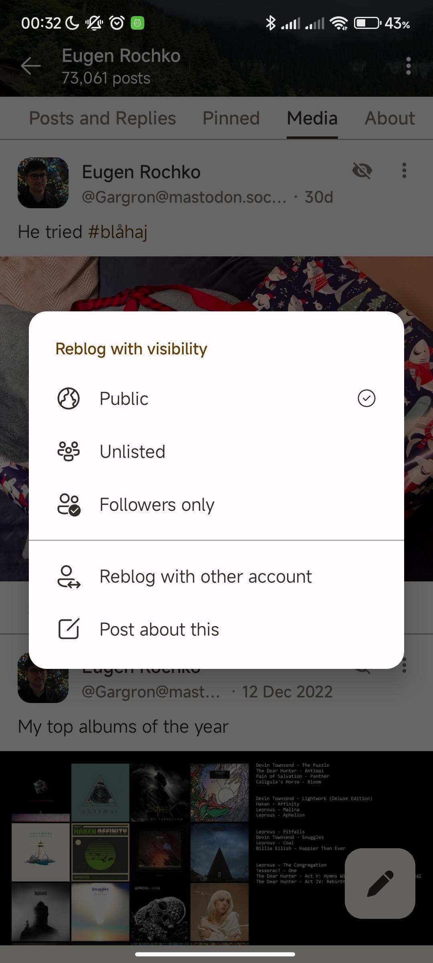Open the profile overflow menu in header
Screen dimensions: 433x963
(408, 66)
